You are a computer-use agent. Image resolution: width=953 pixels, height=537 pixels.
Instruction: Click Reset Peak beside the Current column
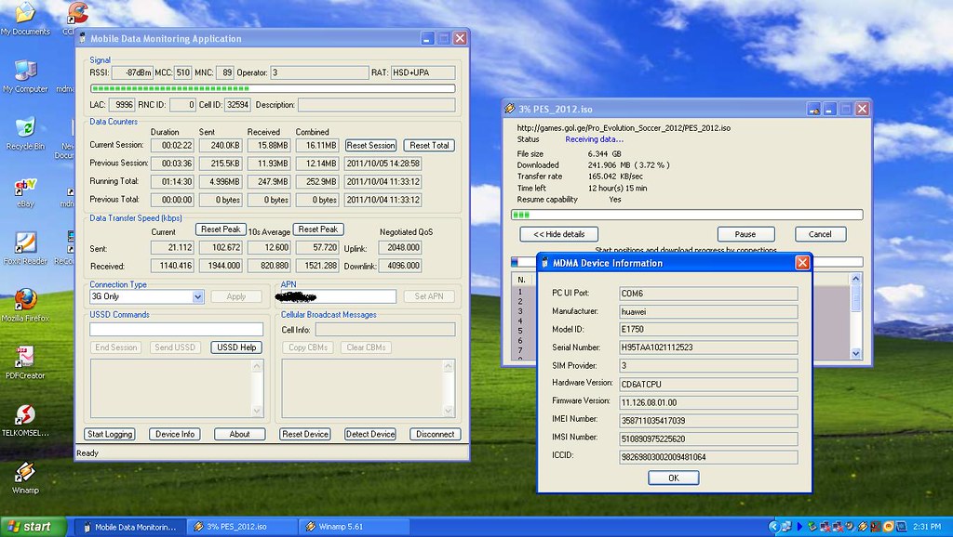pyautogui.click(x=221, y=229)
